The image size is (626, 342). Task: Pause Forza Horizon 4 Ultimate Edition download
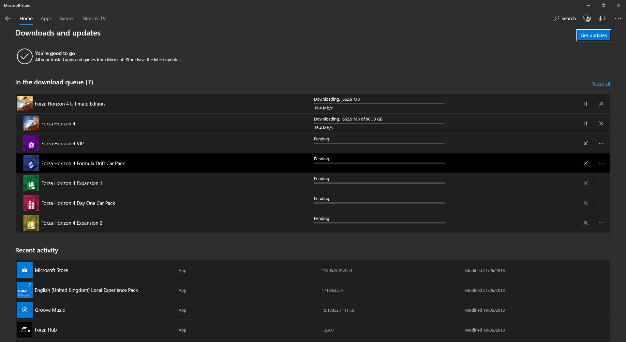[x=586, y=104]
